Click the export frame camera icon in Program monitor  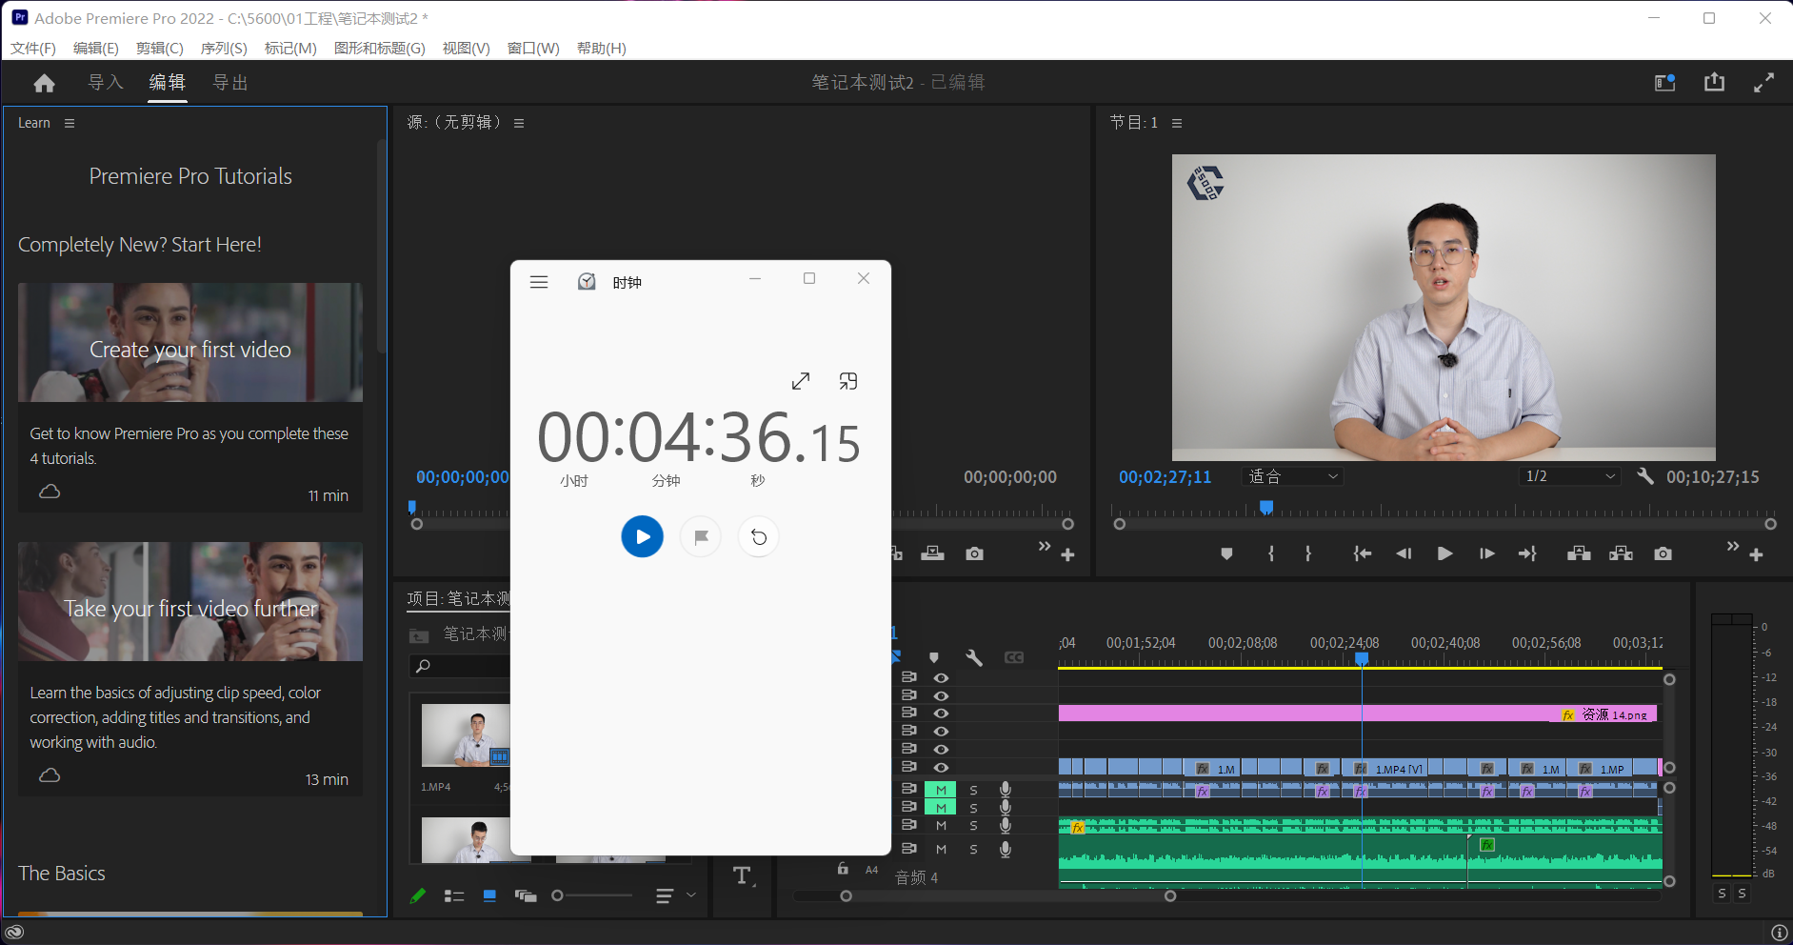1663,553
